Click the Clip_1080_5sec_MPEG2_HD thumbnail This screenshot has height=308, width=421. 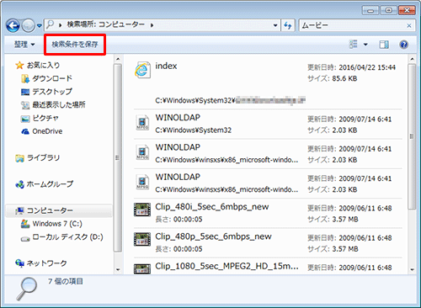[142, 268]
